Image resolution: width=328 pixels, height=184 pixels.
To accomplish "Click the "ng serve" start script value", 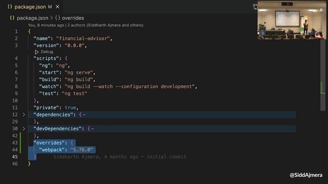I will pos(78,73).
